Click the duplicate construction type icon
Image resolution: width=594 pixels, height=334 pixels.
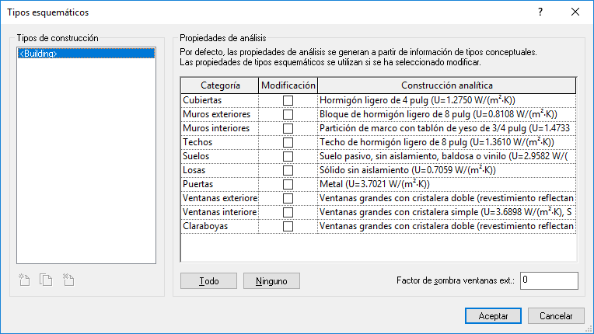[46, 280]
